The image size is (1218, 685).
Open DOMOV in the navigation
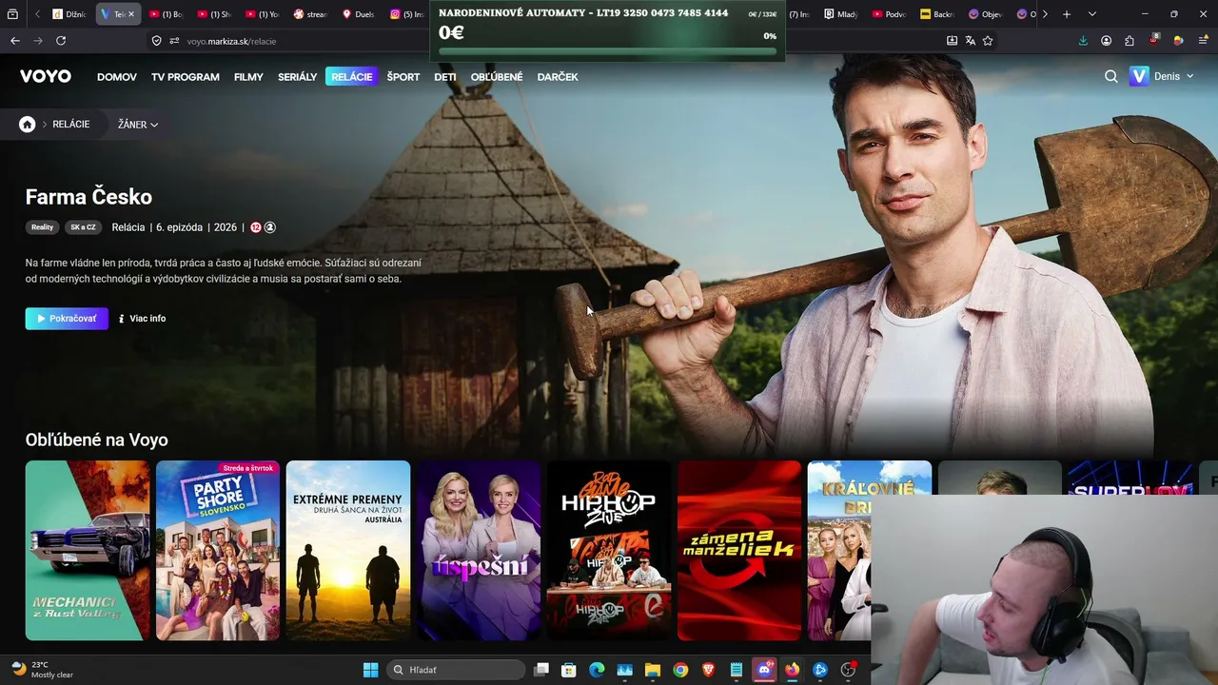pyautogui.click(x=117, y=77)
